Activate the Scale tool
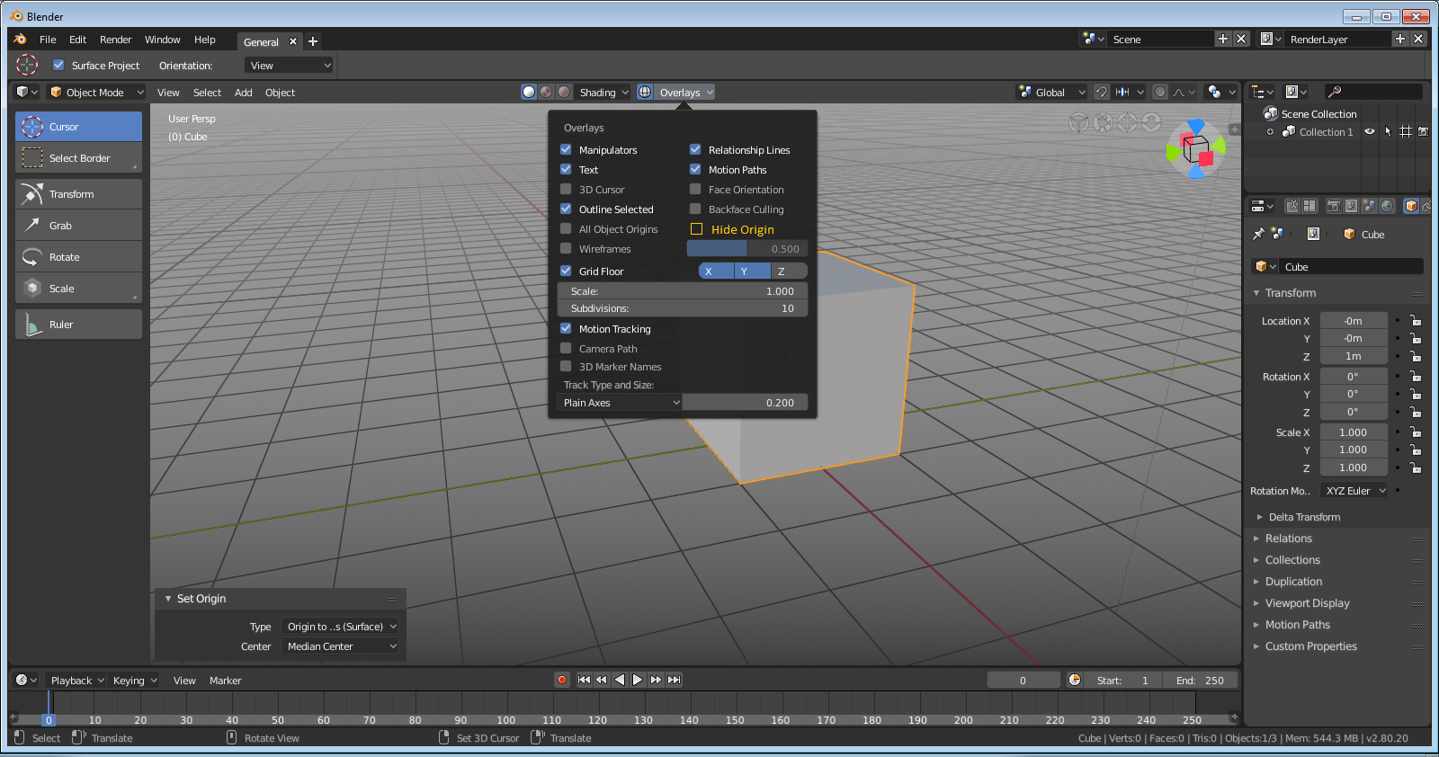This screenshot has height=757, width=1439. point(78,289)
